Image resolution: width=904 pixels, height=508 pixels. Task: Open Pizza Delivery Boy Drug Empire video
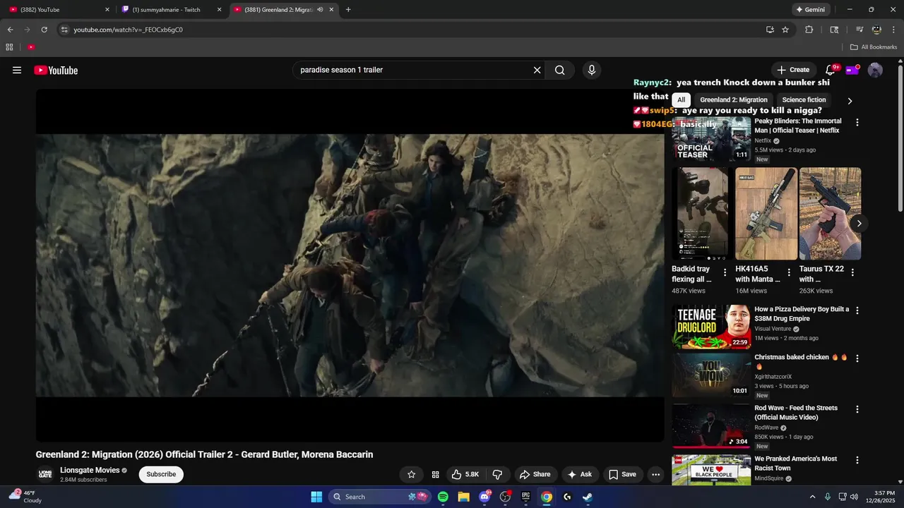[711, 327]
